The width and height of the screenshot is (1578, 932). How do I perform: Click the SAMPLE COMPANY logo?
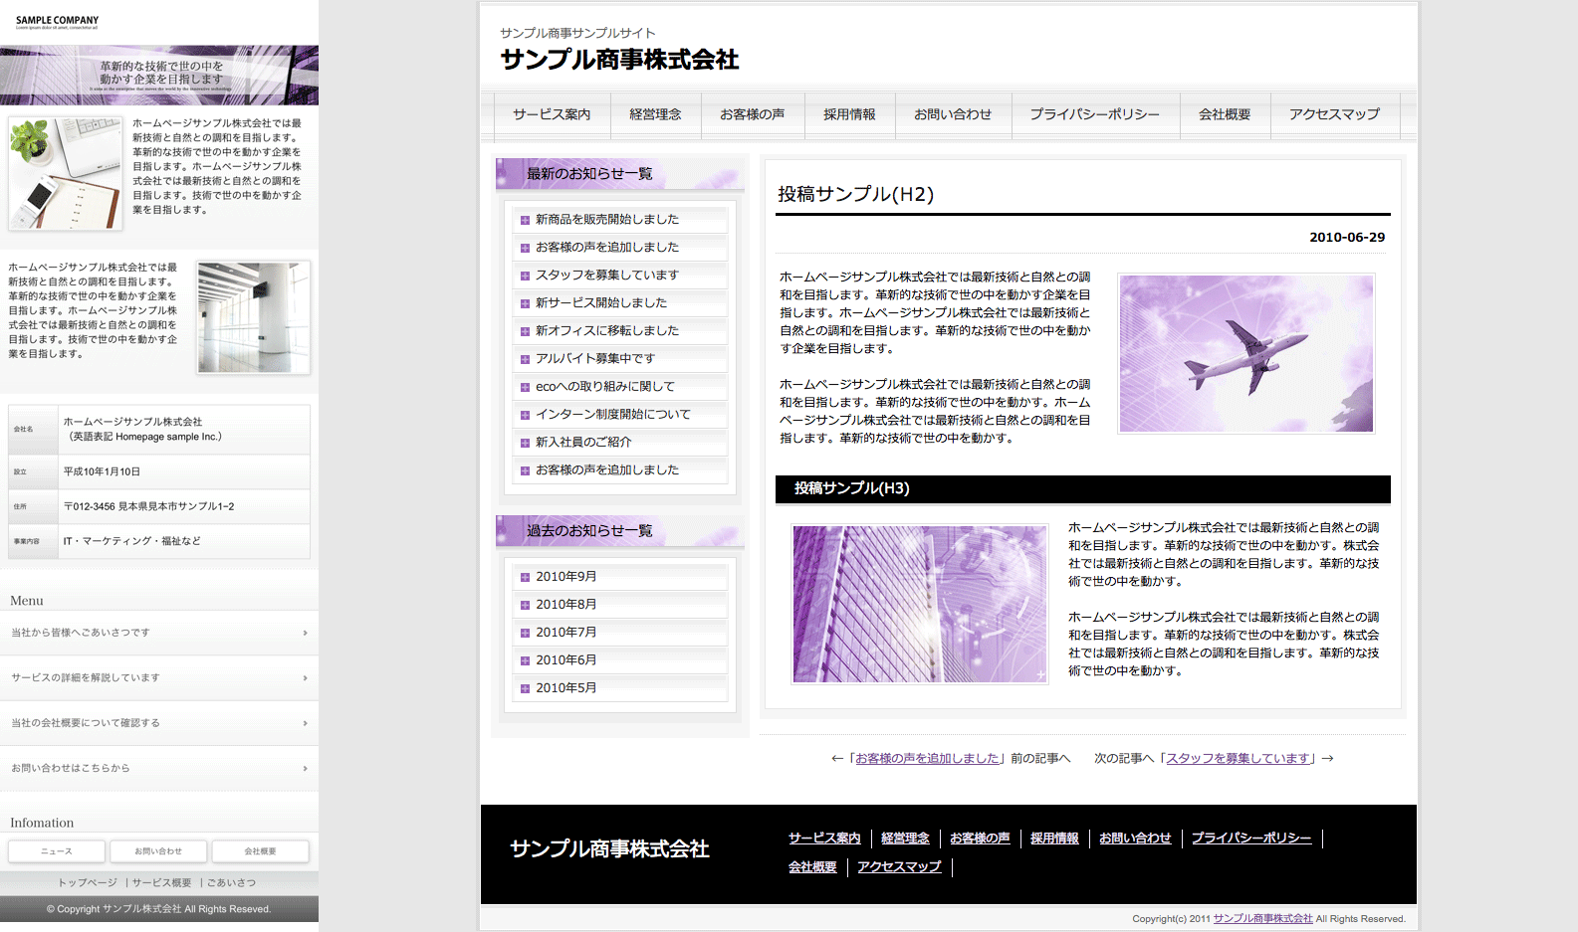click(57, 21)
